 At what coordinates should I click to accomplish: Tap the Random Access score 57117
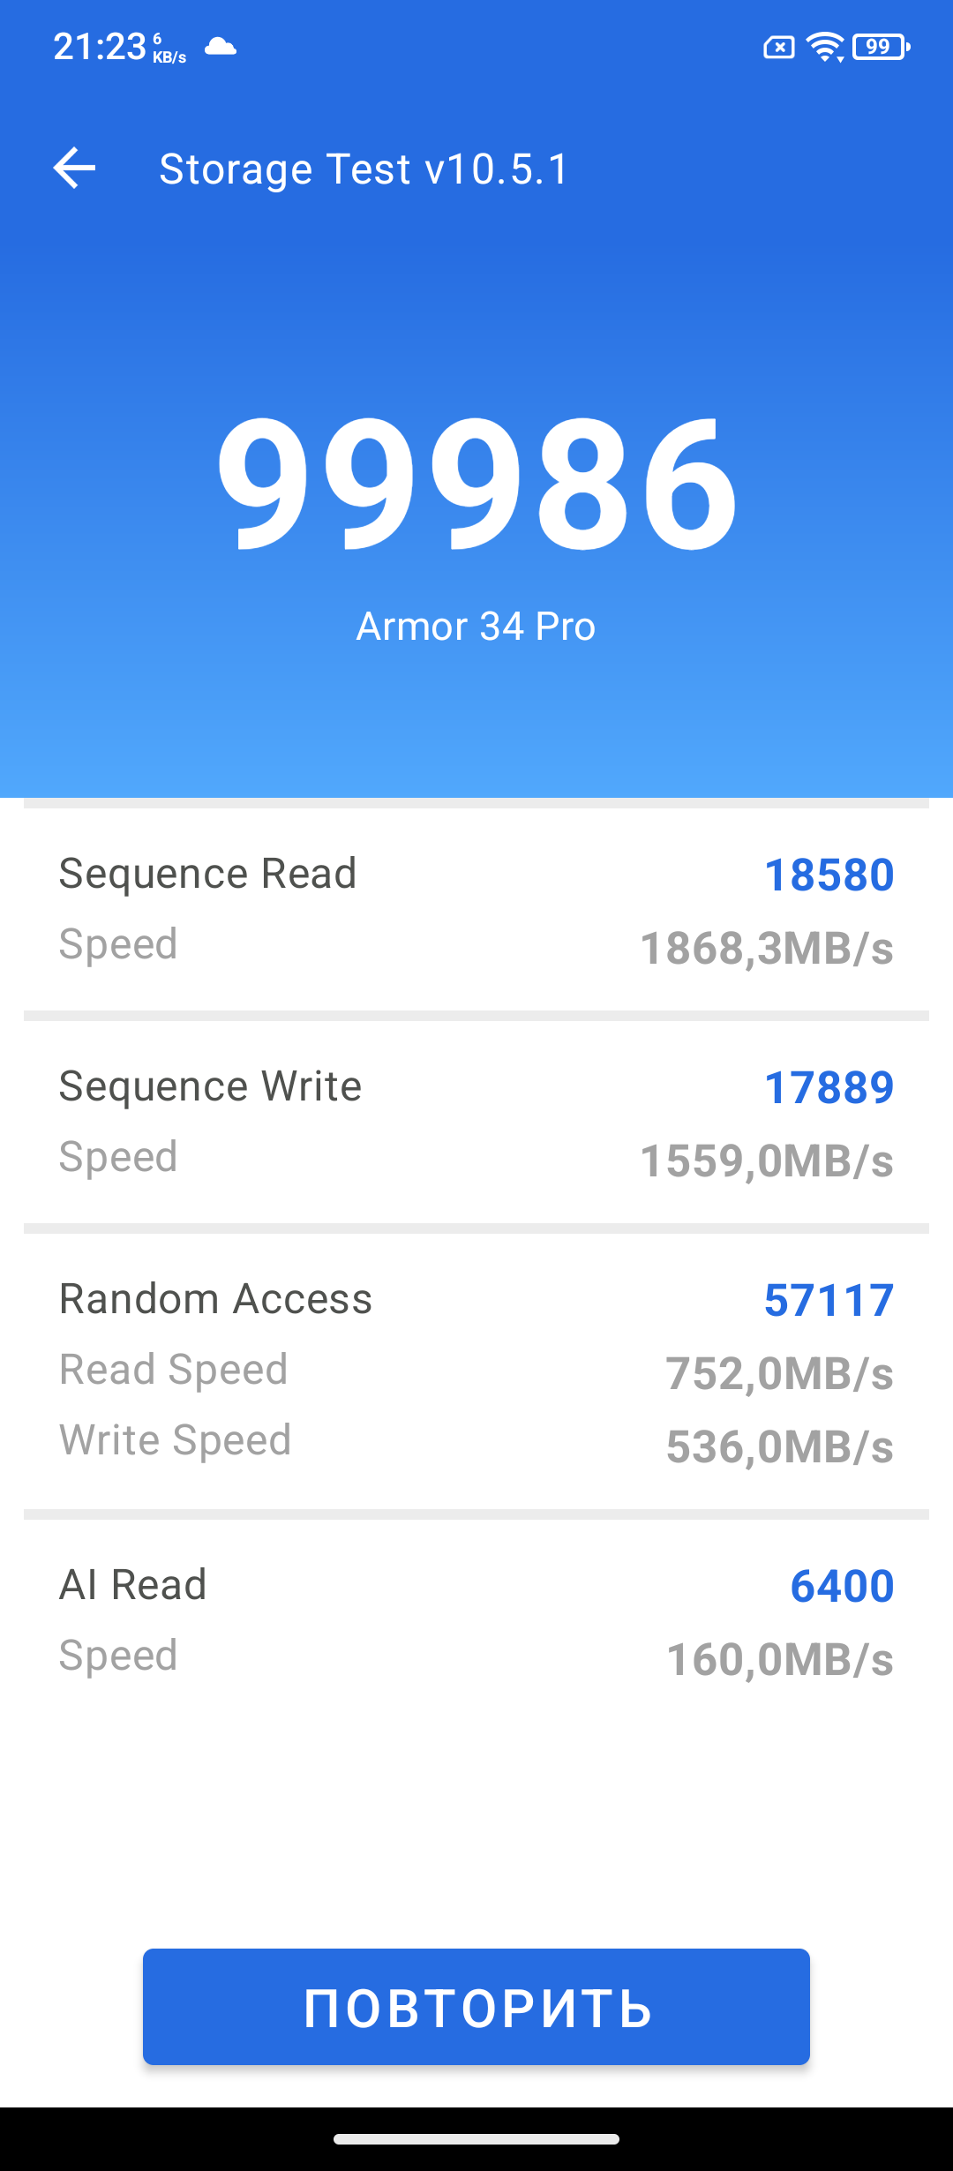[829, 1301]
